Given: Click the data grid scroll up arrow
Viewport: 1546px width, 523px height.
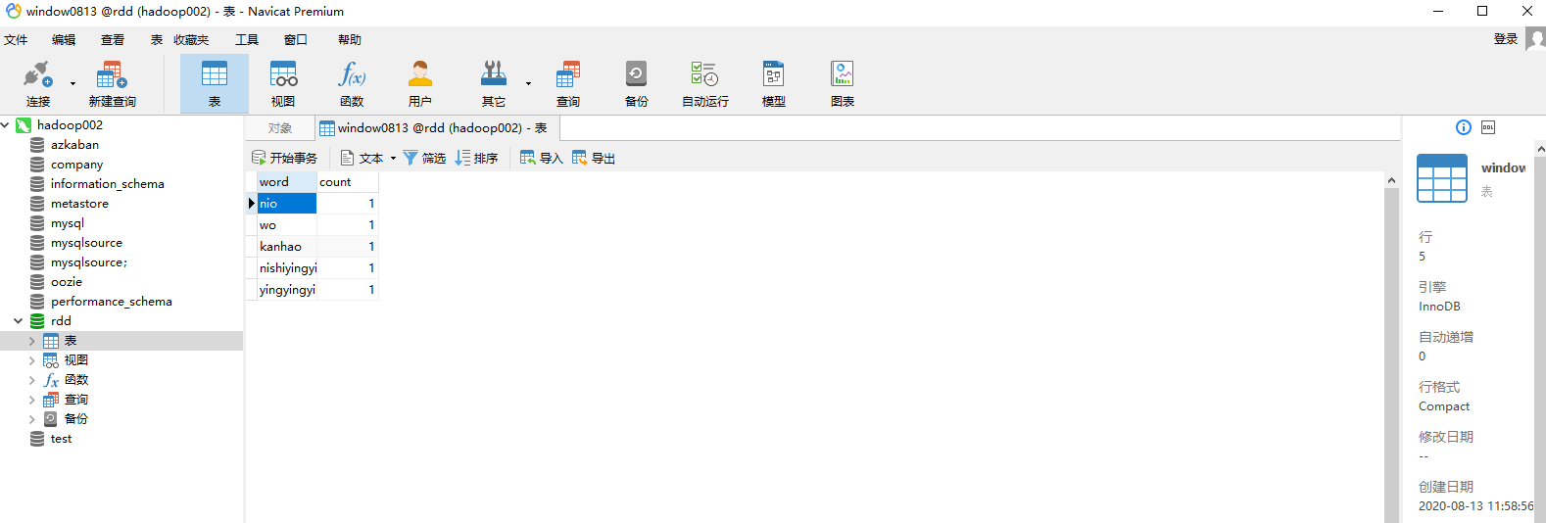Looking at the screenshot, I should [x=1391, y=180].
